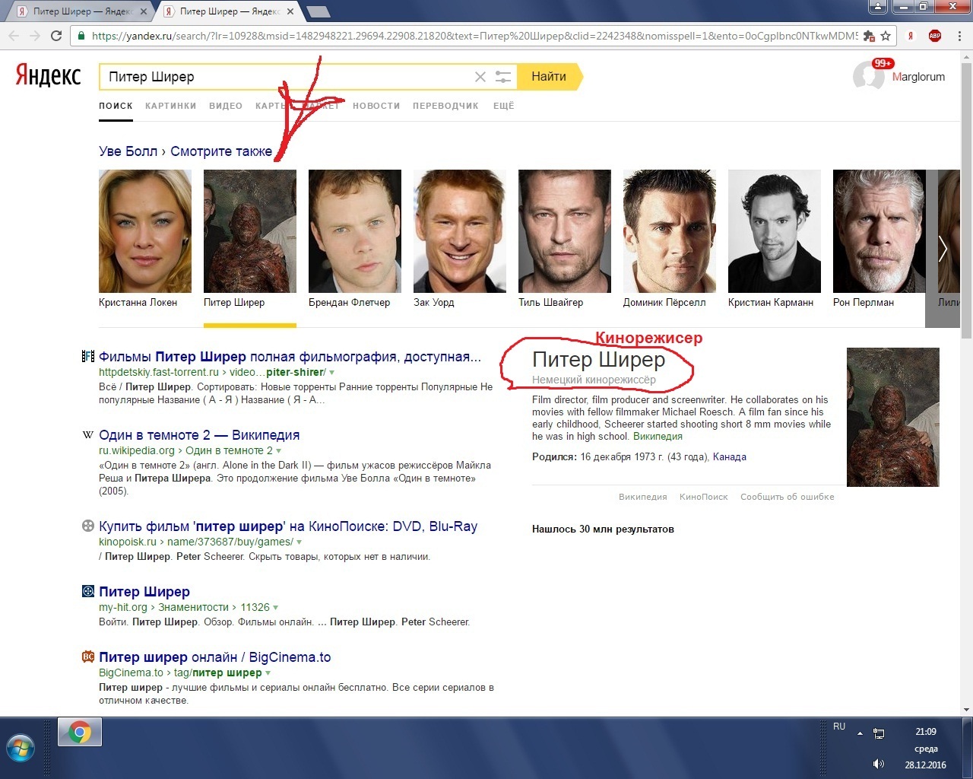Open the Ещё more services menu

click(503, 106)
